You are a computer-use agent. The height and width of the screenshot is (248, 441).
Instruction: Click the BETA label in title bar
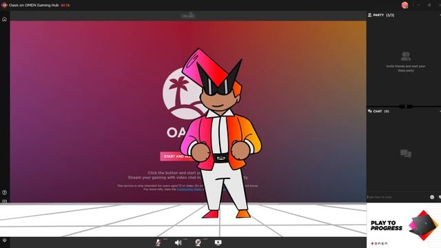(65, 5)
